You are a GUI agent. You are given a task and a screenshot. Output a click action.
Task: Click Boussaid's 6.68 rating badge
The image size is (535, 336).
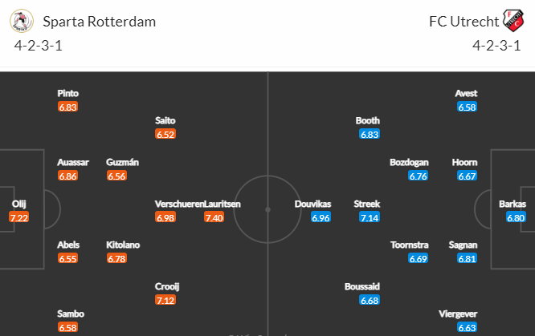click(x=370, y=300)
